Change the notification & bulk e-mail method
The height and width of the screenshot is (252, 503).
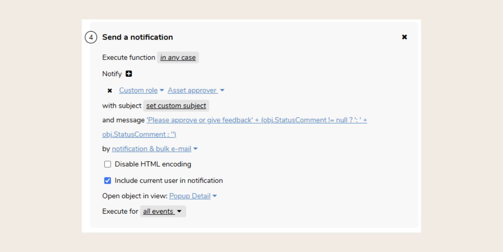click(155, 149)
